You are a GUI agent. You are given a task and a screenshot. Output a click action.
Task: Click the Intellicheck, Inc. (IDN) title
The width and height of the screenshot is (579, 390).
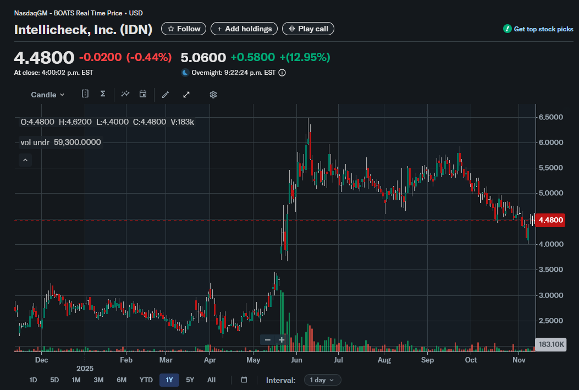tap(83, 30)
